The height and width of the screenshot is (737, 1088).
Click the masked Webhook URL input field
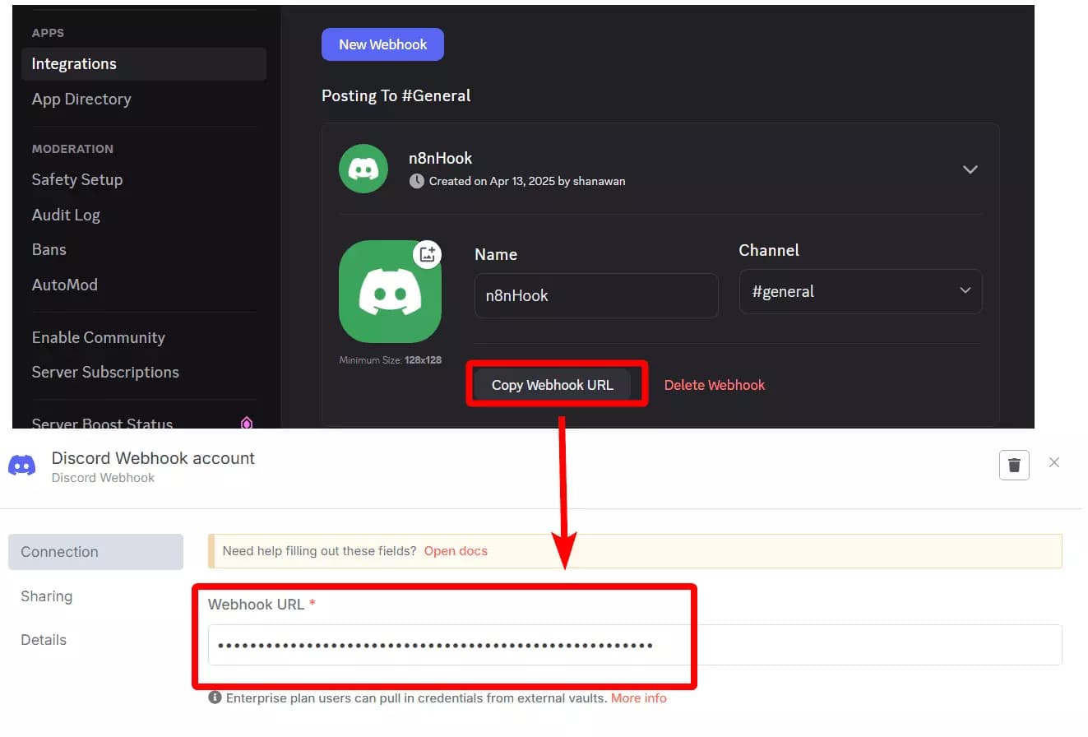point(635,645)
